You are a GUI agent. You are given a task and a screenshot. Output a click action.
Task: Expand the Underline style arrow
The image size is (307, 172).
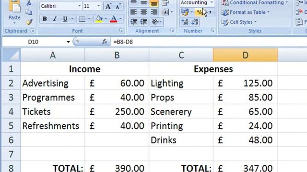click(x=72, y=19)
